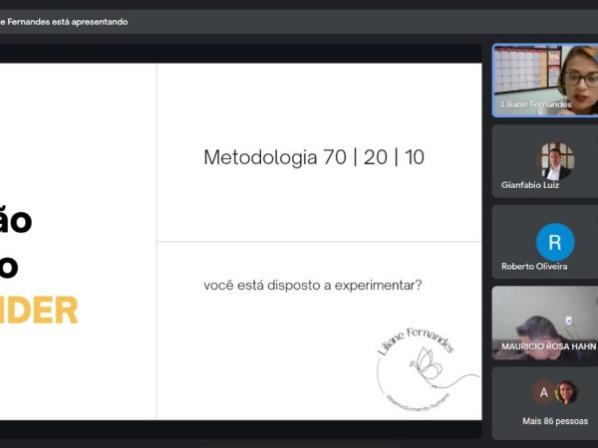
Task: Select Liliane Fernandes's video tile
Action: click(544, 80)
